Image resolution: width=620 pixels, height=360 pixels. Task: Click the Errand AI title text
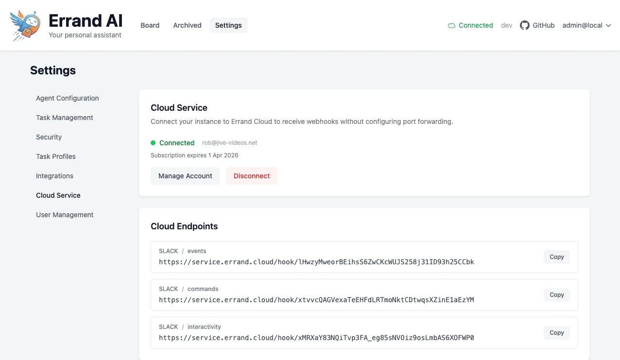point(86,21)
